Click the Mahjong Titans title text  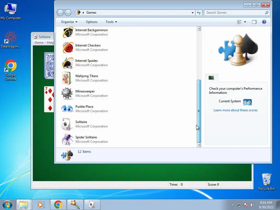[87, 76]
